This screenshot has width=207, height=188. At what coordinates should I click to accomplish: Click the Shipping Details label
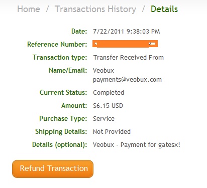coord(61,132)
